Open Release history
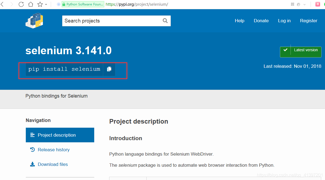 pyautogui.click(x=53, y=150)
